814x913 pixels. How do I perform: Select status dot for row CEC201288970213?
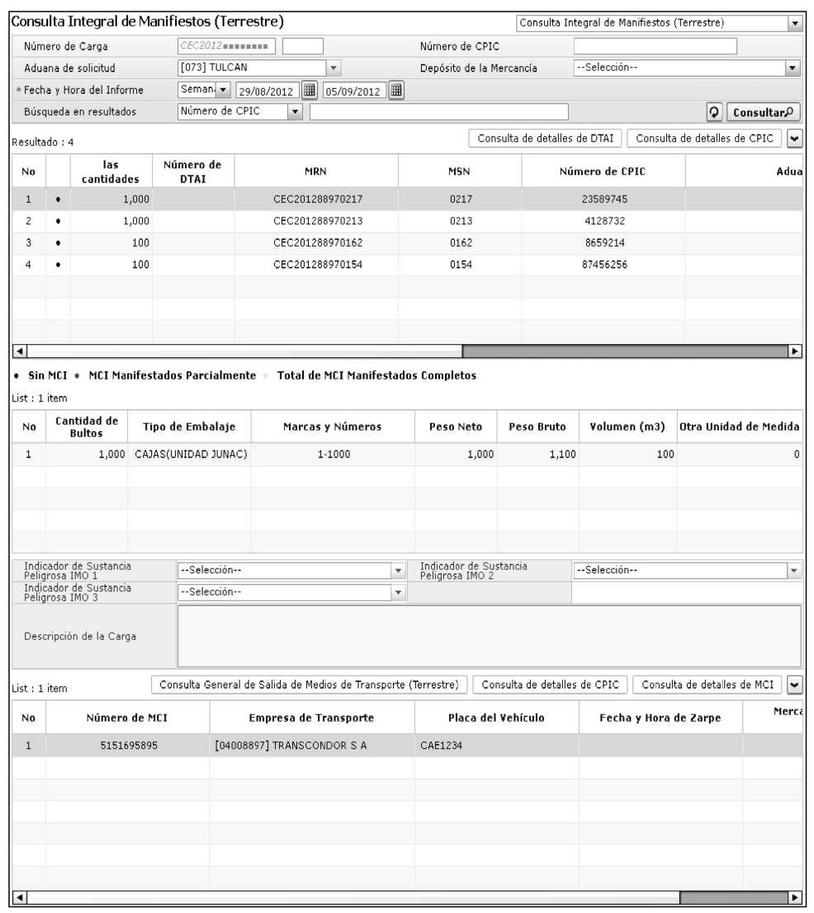pyautogui.click(x=58, y=221)
